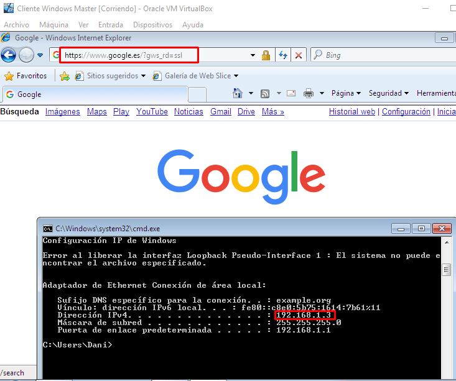Open the Página dropdown menu
The width and height of the screenshot is (456, 381).
point(346,93)
